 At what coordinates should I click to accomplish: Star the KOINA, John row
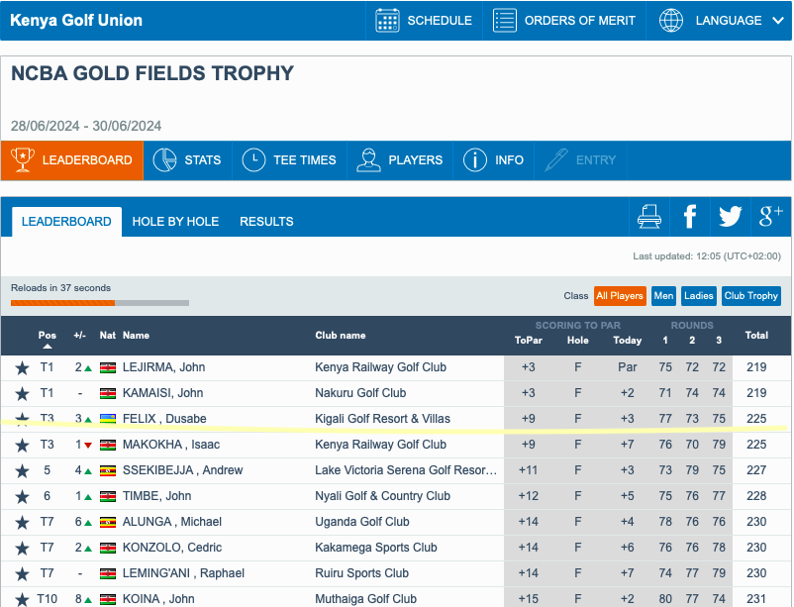(22, 600)
